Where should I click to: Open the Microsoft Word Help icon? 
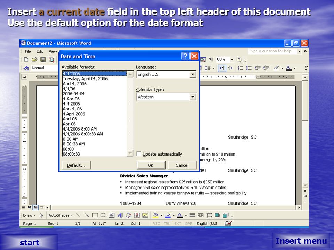point(239,59)
